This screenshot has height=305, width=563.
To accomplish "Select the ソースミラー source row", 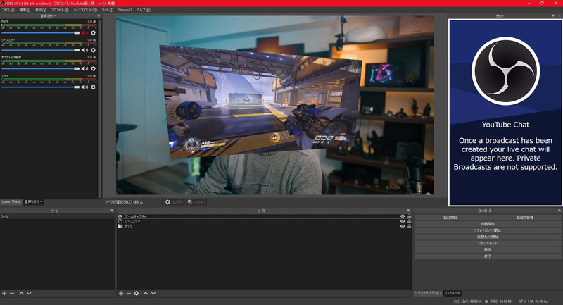I will point(264,221).
